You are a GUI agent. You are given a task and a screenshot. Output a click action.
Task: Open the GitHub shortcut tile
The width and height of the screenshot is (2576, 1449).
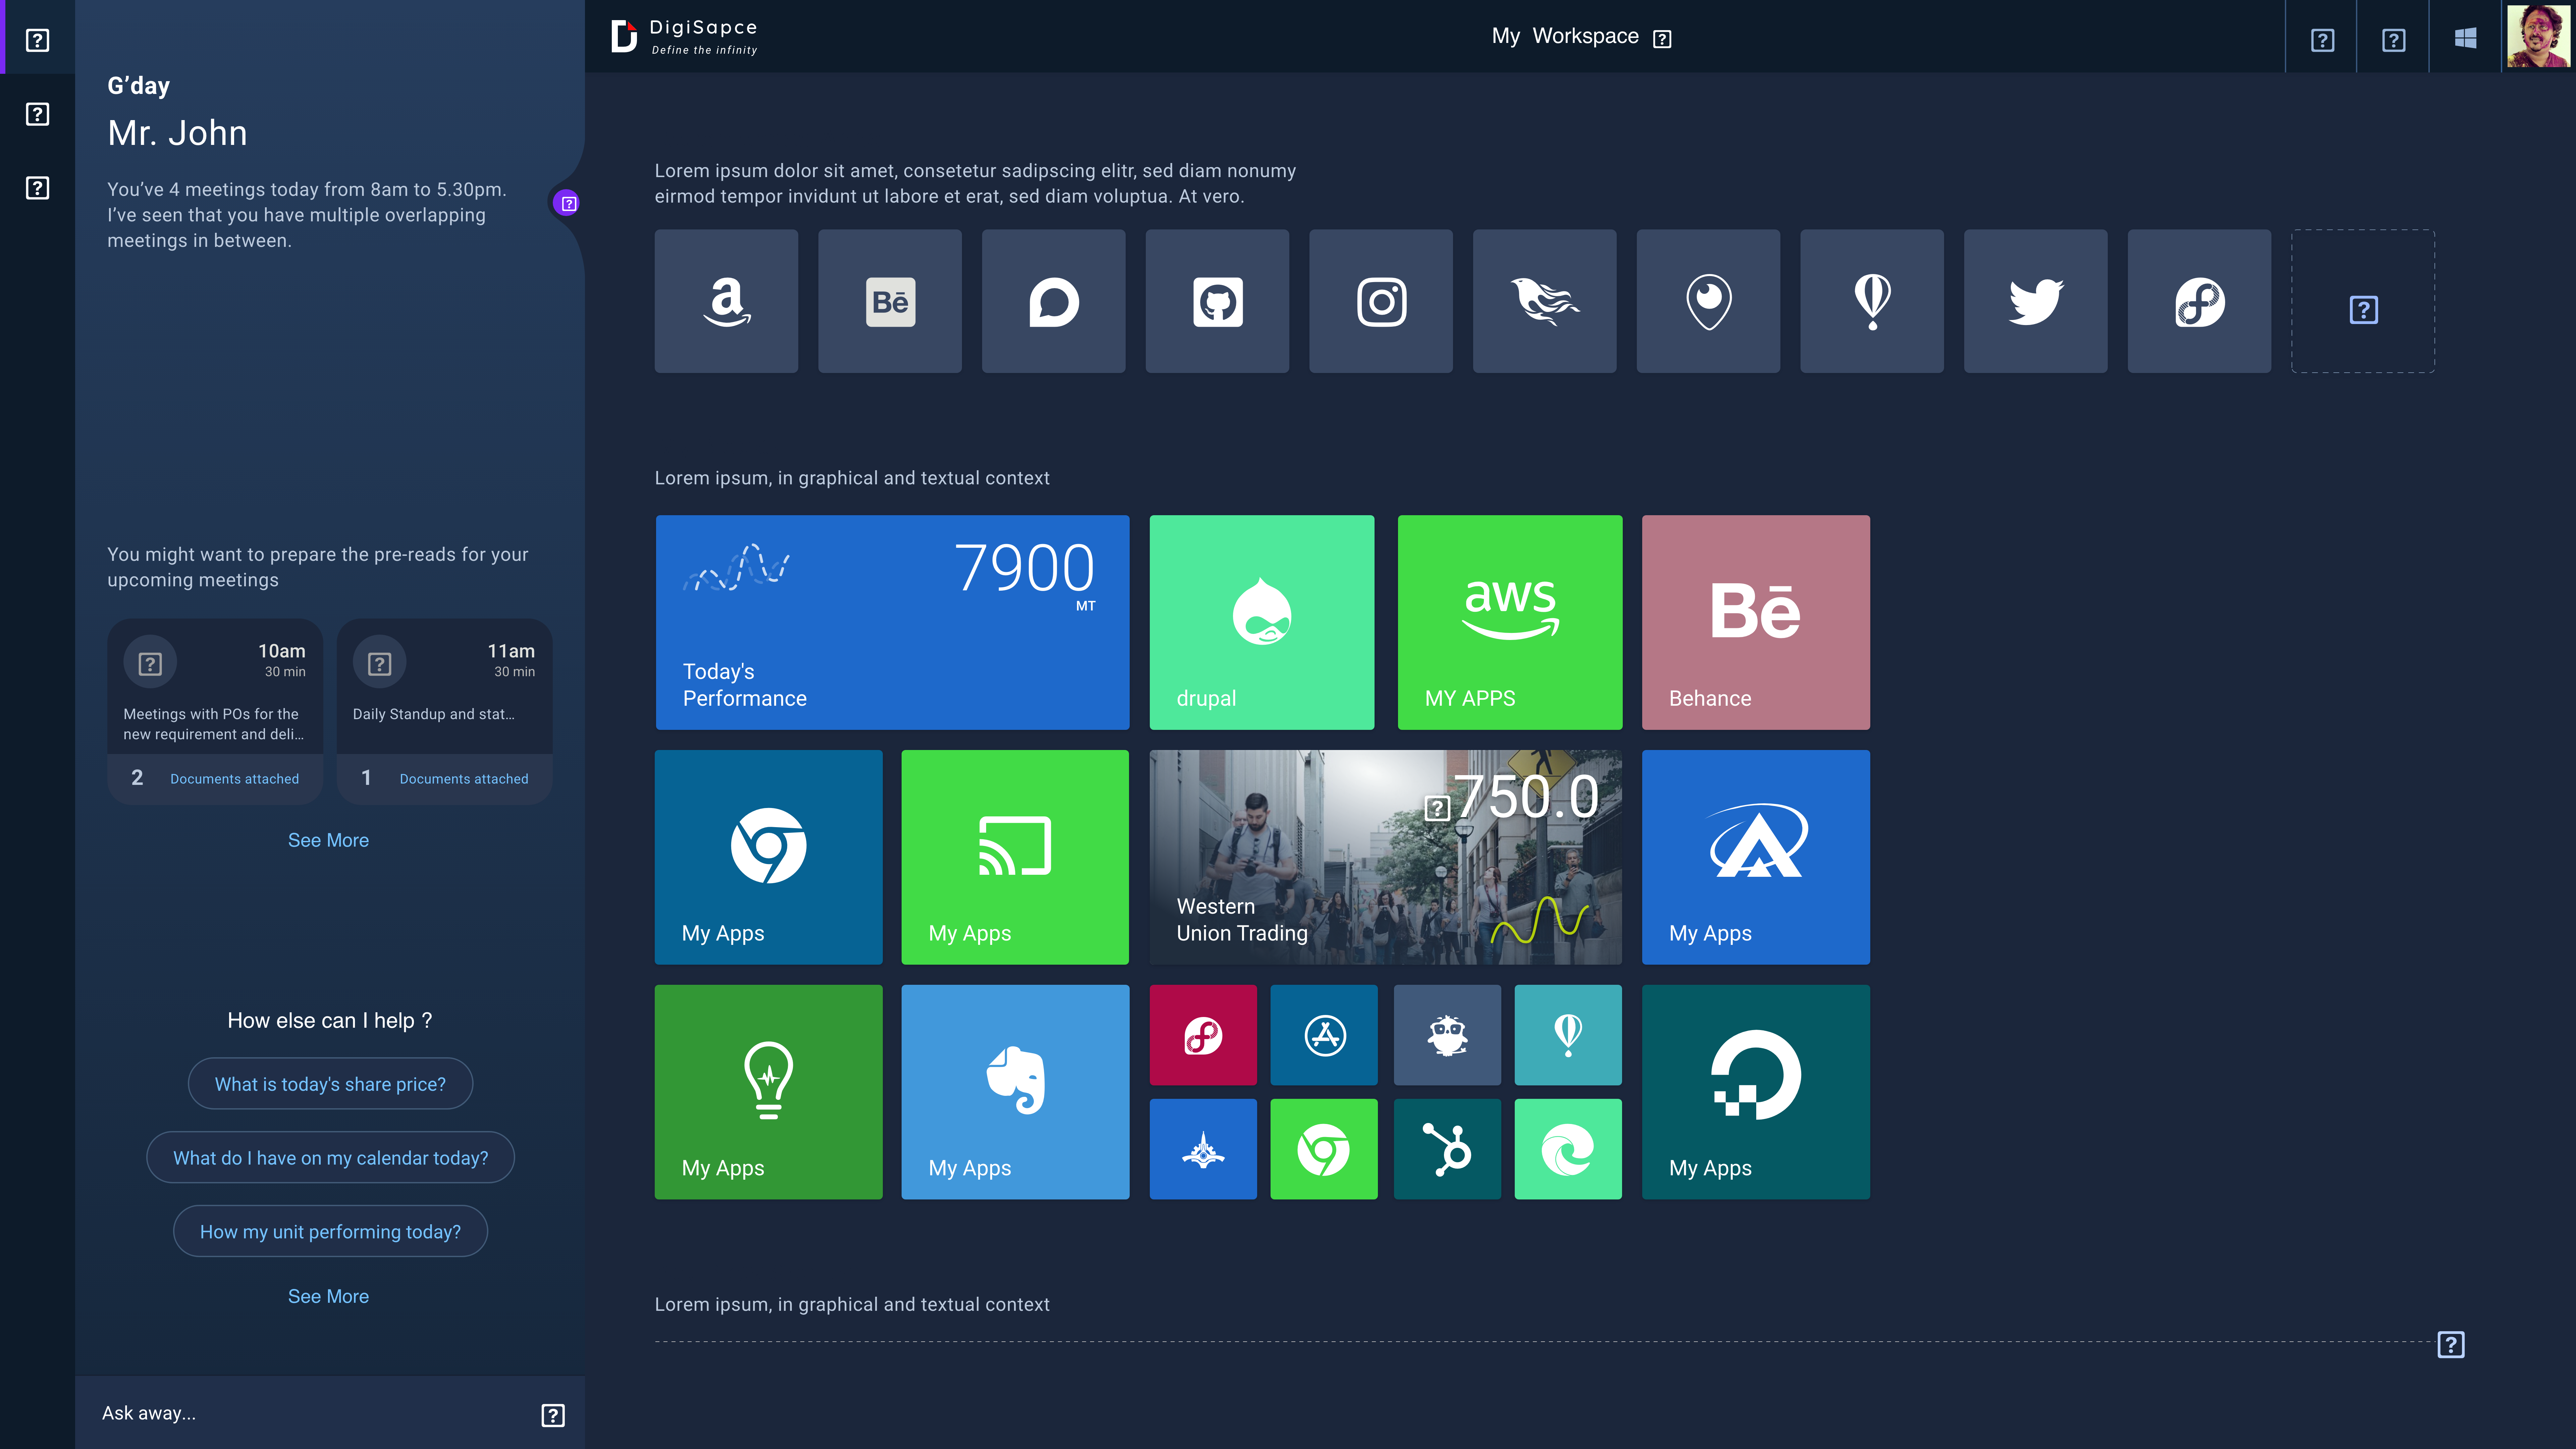(x=1217, y=301)
